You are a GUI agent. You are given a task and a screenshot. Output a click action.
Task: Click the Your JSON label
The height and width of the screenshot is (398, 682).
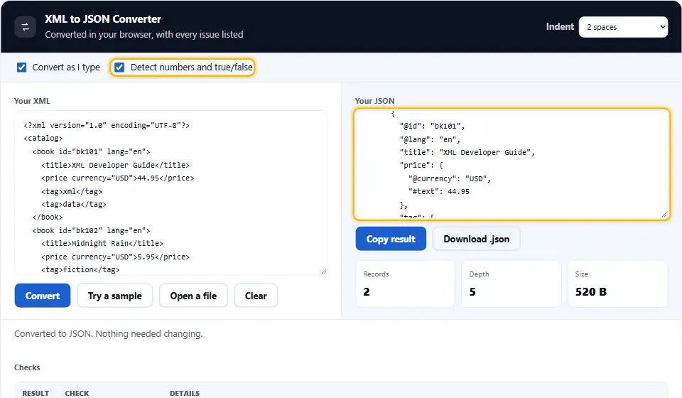(374, 101)
